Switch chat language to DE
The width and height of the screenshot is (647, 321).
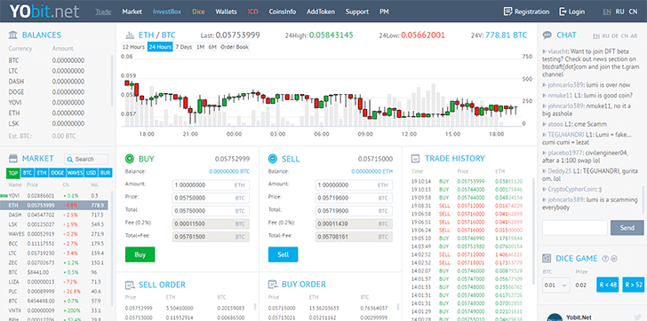[x=615, y=35]
